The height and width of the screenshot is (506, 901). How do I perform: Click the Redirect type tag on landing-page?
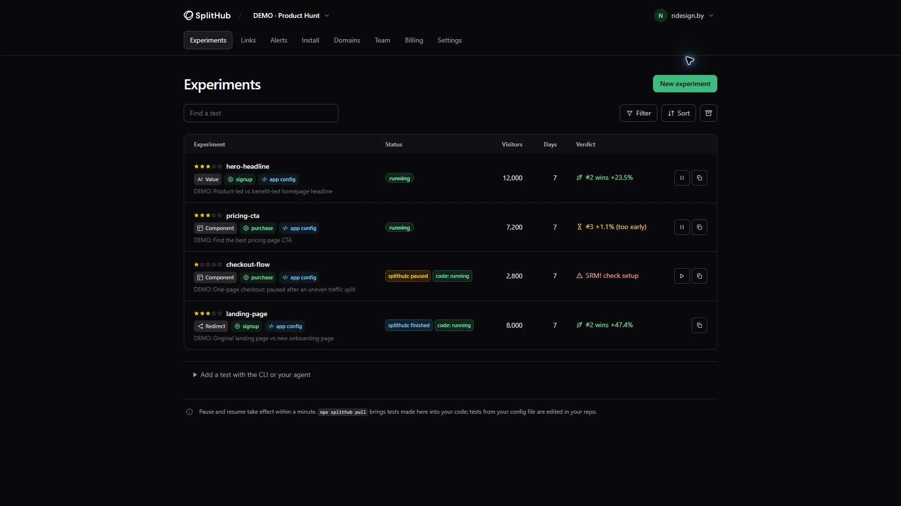click(x=211, y=326)
